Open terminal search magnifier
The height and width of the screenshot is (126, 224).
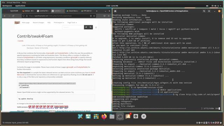tap(204, 11)
